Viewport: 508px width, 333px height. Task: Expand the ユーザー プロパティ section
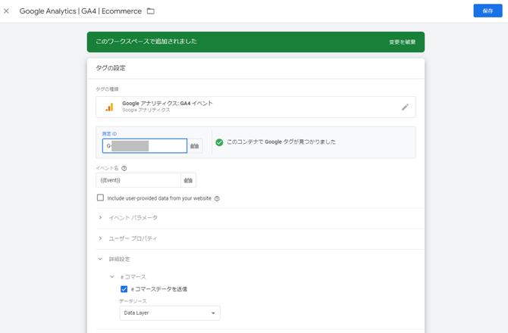coord(100,238)
